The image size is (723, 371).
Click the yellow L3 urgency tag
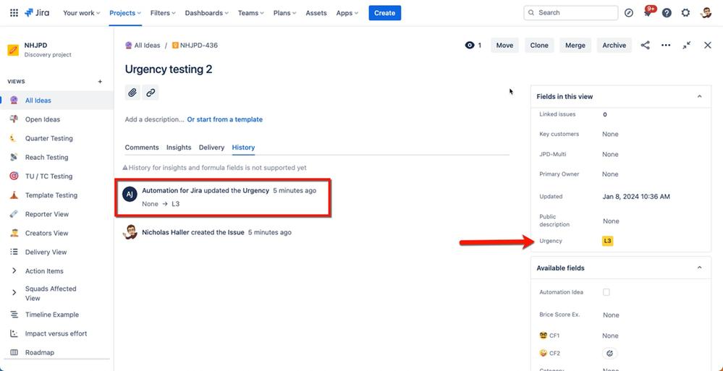click(608, 241)
